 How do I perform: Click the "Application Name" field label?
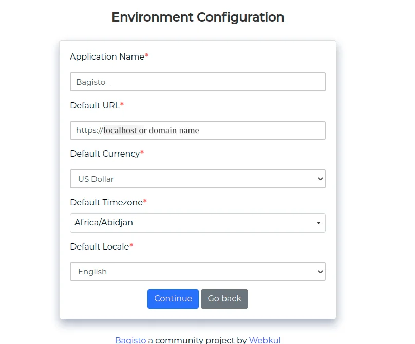pos(107,57)
